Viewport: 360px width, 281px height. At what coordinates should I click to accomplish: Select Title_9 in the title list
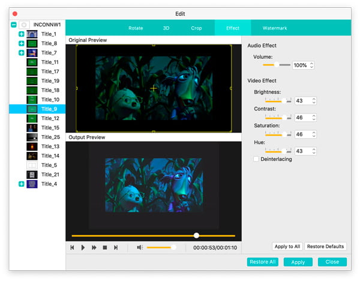click(x=37, y=109)
